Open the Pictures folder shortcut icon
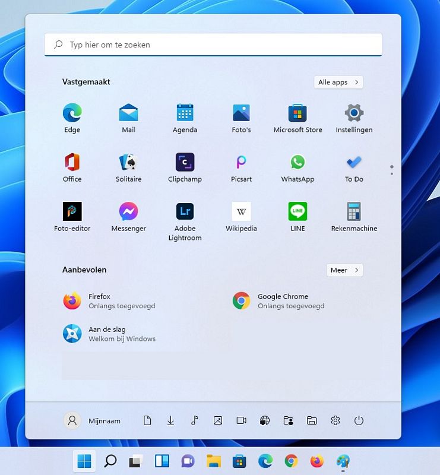 coord(218,420)
